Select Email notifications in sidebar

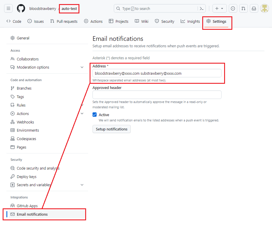pos(32,214)
